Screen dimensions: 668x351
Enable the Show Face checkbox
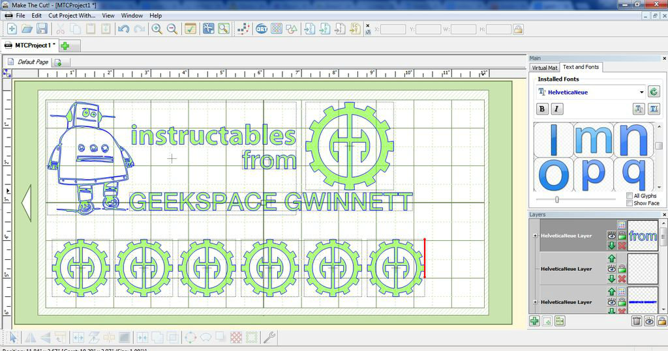(x=630, y=203)
